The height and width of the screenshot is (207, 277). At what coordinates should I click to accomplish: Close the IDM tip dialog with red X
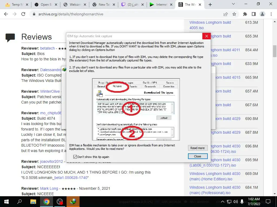point(206,36)
